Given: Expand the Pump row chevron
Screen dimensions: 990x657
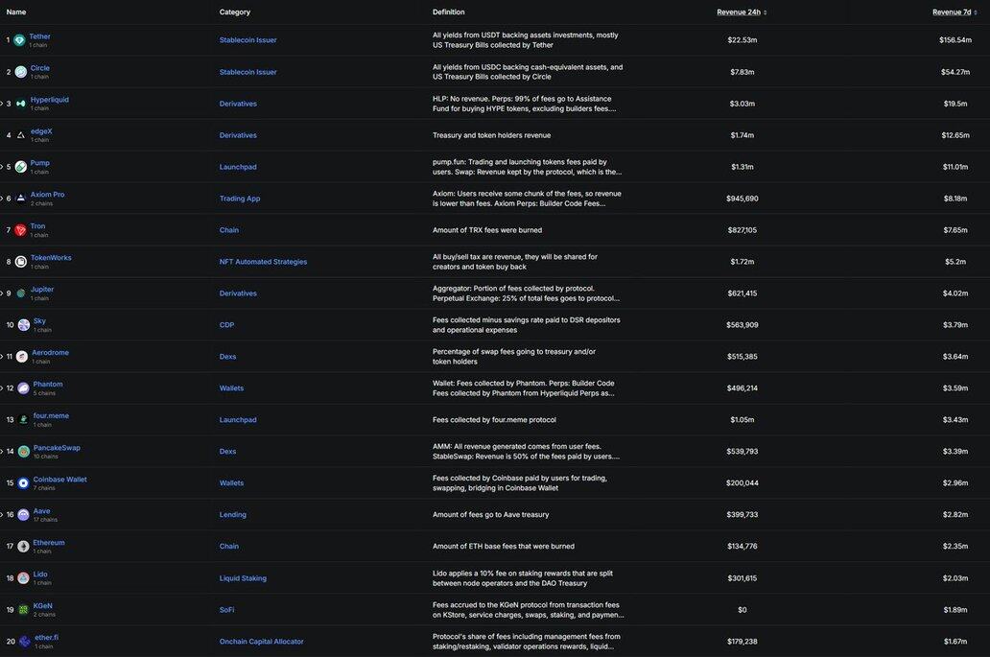Looking at the screenshot, I should point(2,167).
